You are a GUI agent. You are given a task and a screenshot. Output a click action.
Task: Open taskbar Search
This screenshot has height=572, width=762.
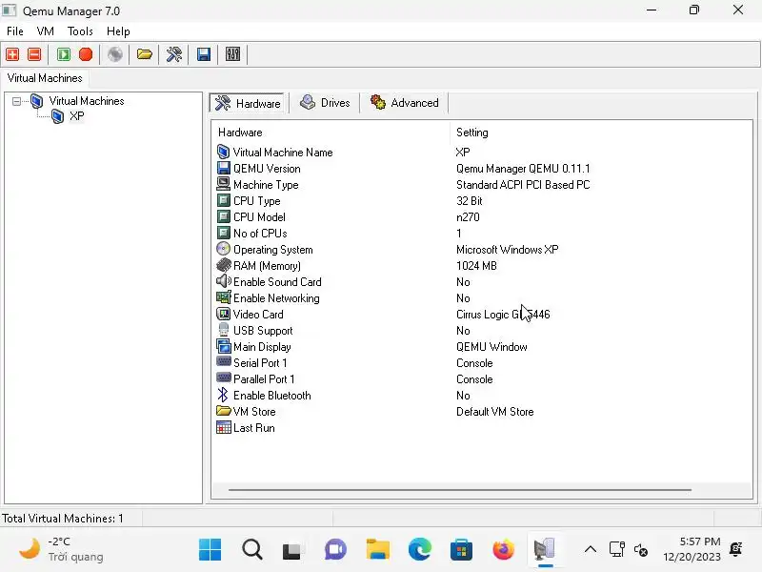[x=252, y=550]
